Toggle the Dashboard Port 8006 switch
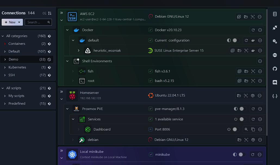The width and height of the screenshot is (280, 165). 236,129
